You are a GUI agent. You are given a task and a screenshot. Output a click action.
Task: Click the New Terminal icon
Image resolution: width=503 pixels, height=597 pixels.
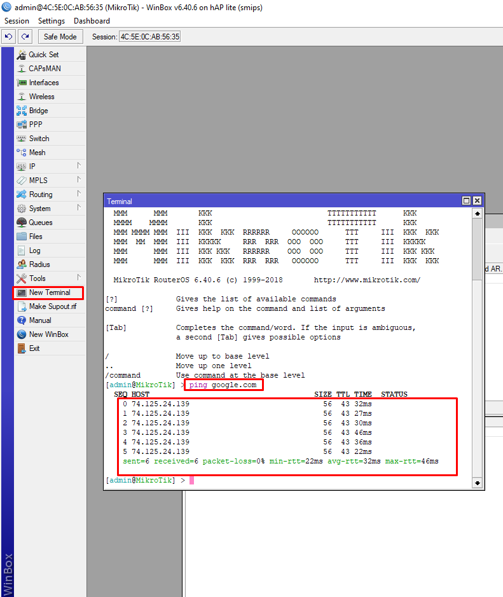tap(22, 292)
